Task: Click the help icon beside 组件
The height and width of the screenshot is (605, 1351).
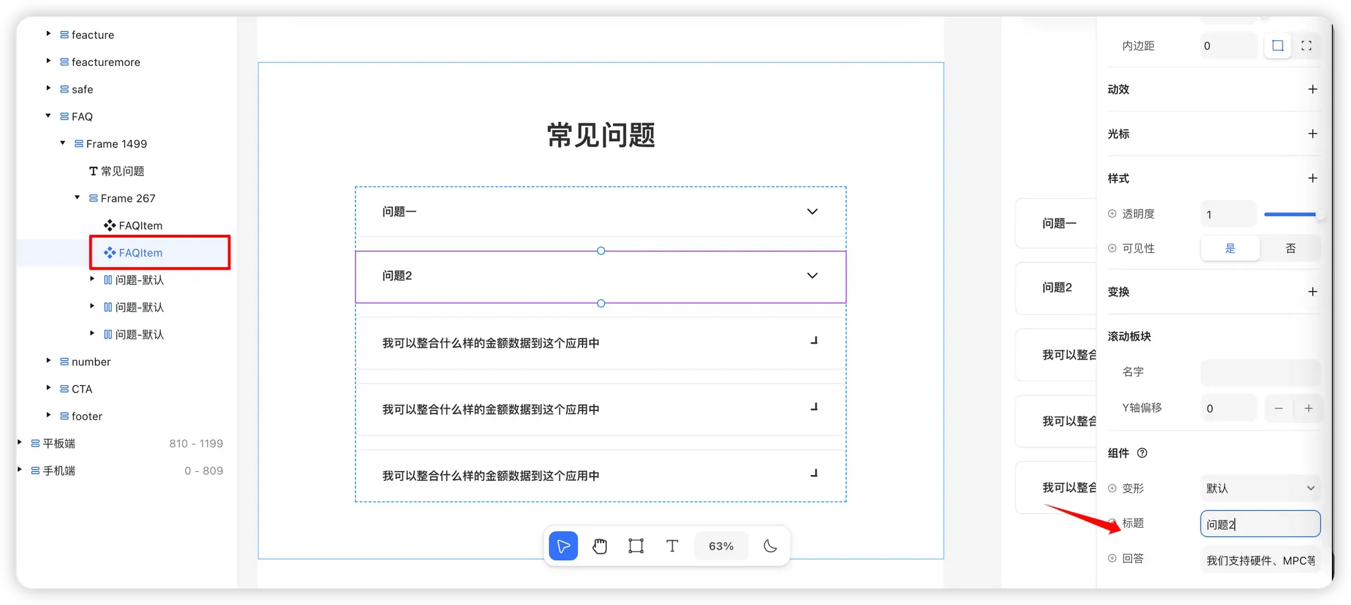Action: click(x=1143, y=453)
